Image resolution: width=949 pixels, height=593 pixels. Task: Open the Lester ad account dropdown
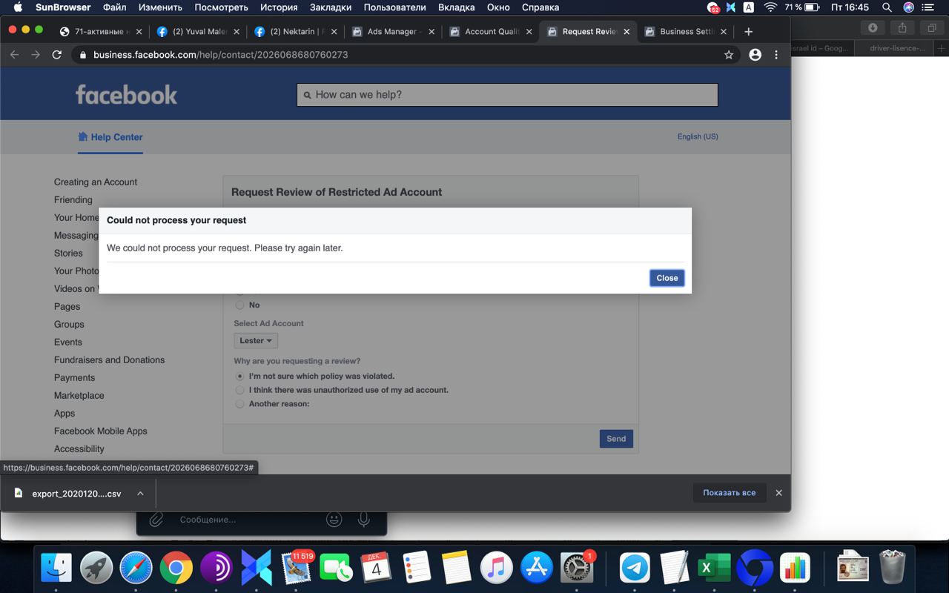click(256, 341)
